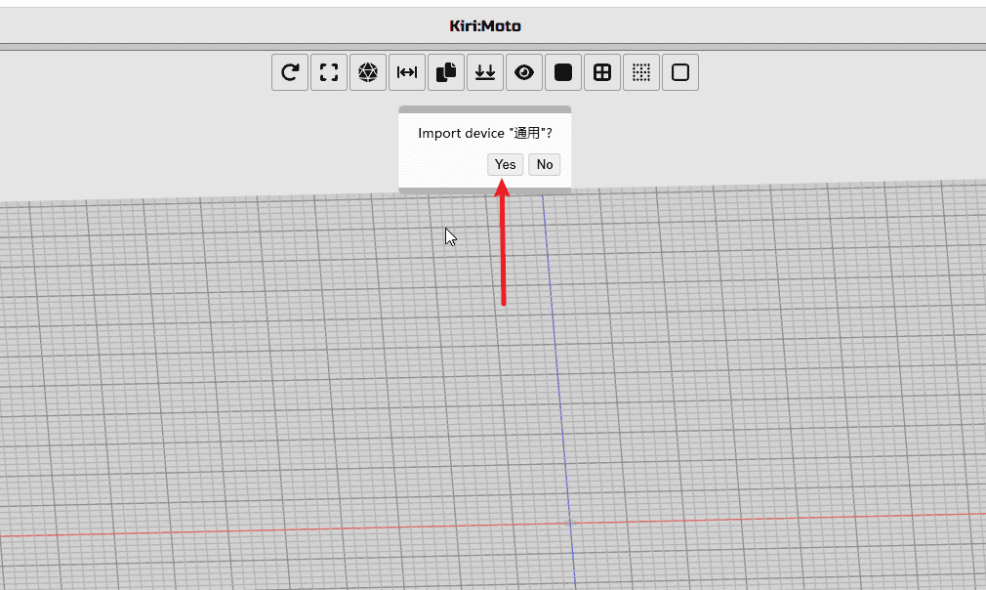Toggle visibility with the eye icon
This screenshot has height=590, width=986.
[524, 72]
